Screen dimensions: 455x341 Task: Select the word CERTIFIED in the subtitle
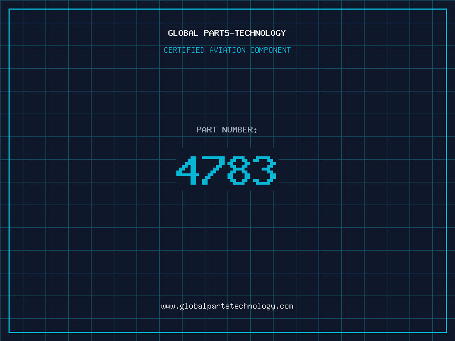(x=184, y=50)
